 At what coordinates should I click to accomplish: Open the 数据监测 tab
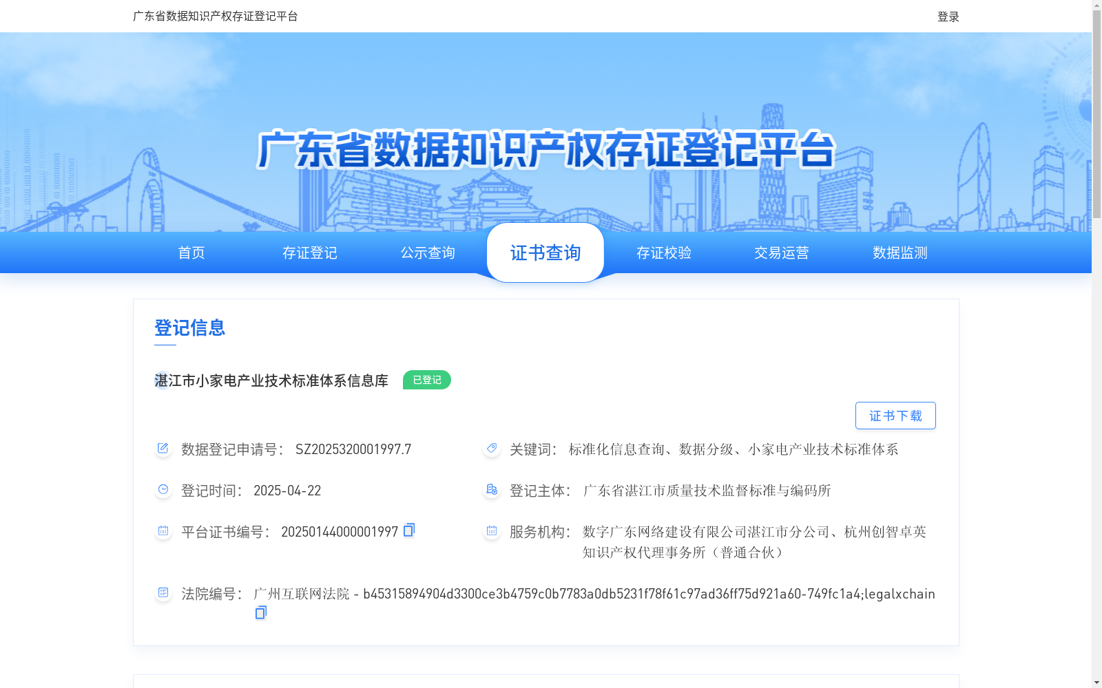(900, 252)
